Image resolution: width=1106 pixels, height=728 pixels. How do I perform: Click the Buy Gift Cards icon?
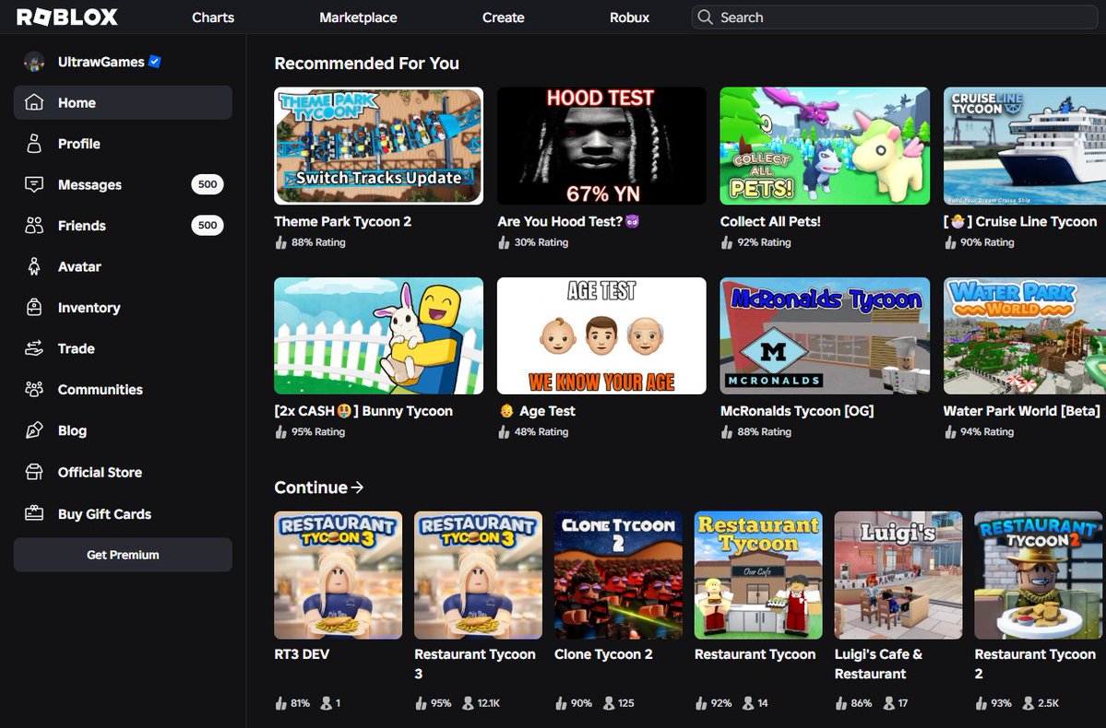point(34,513)
